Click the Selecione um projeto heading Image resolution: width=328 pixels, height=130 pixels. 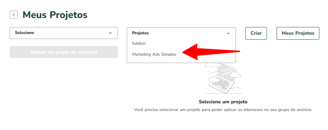tap(223, 102)
